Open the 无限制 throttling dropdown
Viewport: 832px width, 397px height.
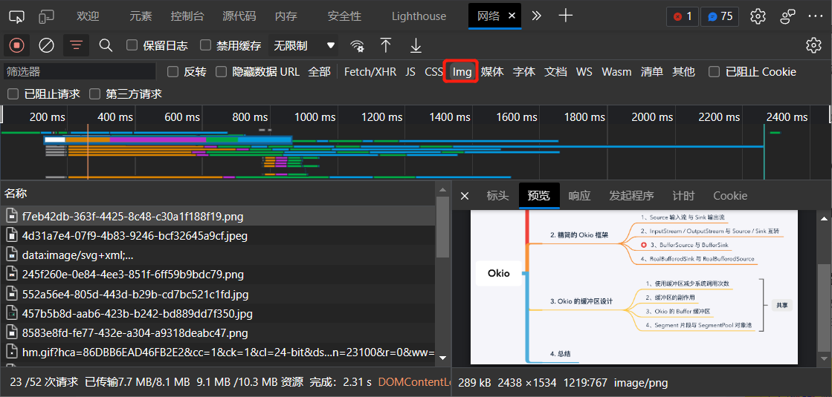point(304,45)
